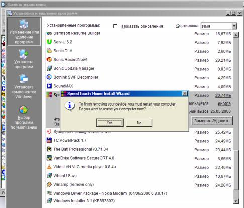The width and height of the screenshot is (244, 208).
Task: Open the Сортировка dropdown
Action: [x=234, y=26]
